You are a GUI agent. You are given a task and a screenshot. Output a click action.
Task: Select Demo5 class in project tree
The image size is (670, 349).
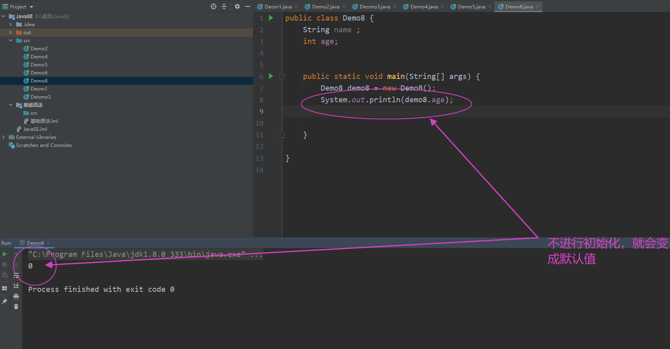pyautogui.click(x=39, y=65)
